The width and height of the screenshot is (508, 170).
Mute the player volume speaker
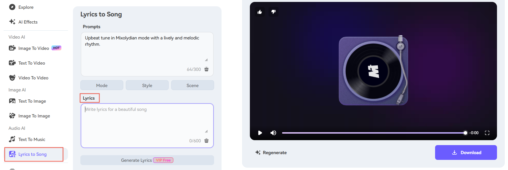[273, 133]
